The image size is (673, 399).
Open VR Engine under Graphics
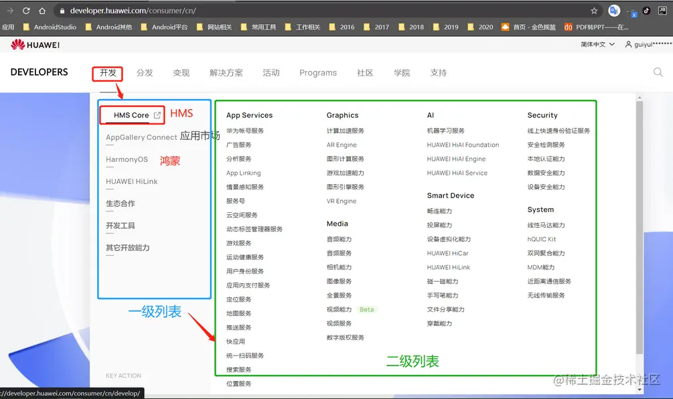coord(342,202)
